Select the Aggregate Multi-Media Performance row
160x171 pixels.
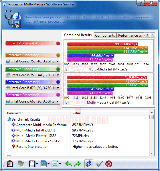[77, 125]
